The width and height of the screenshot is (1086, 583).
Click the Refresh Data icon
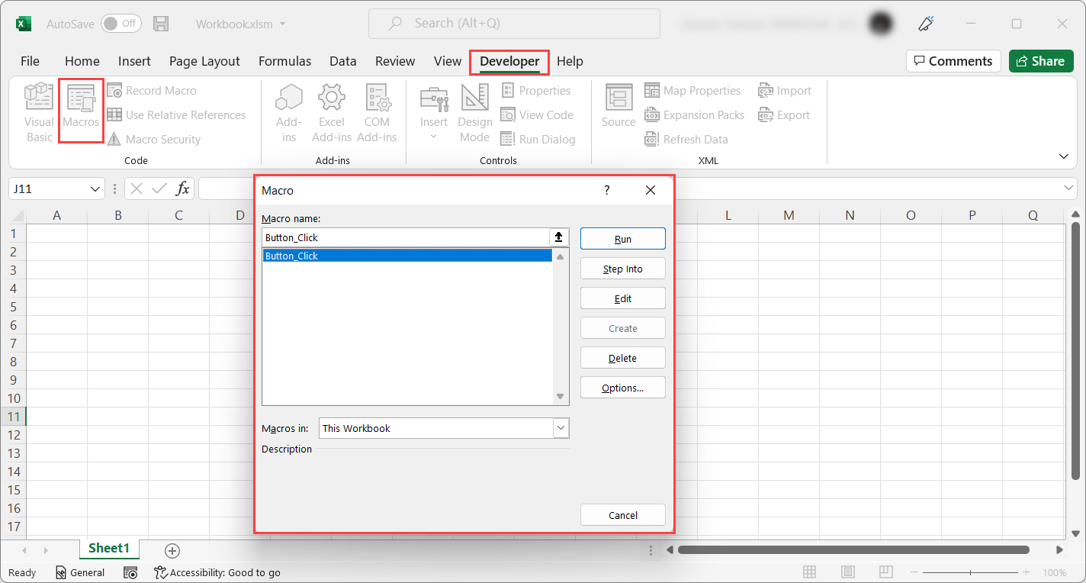pyautogui.click(x=651, y=139)
